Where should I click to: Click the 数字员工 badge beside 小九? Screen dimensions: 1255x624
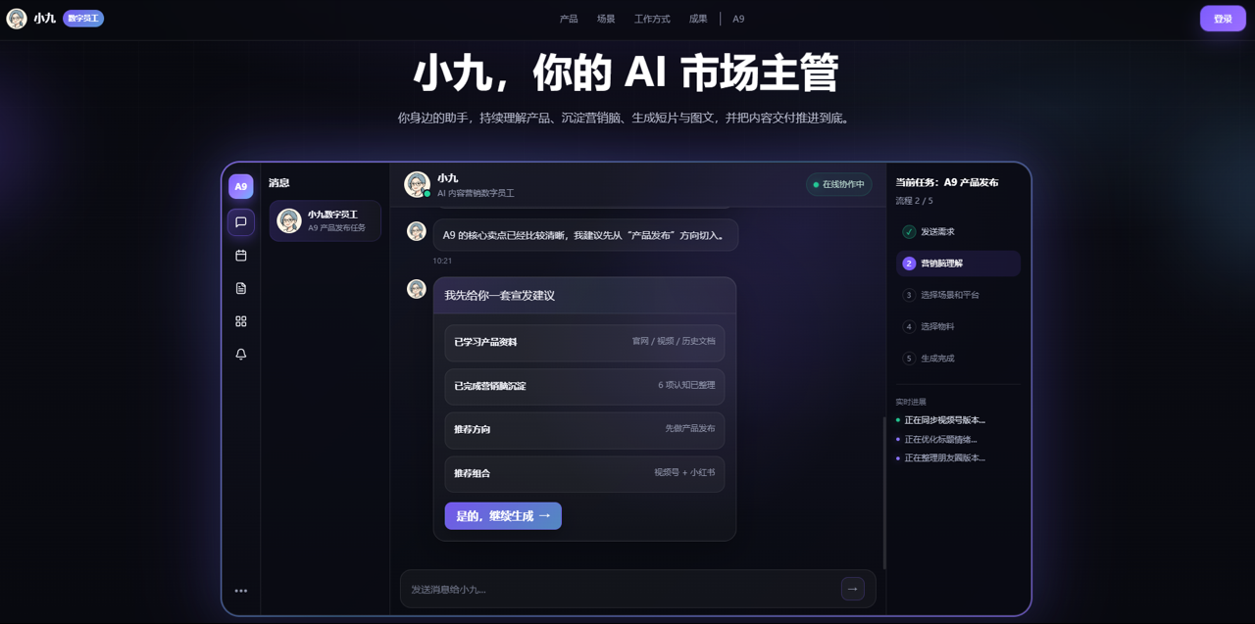(83, 19)
